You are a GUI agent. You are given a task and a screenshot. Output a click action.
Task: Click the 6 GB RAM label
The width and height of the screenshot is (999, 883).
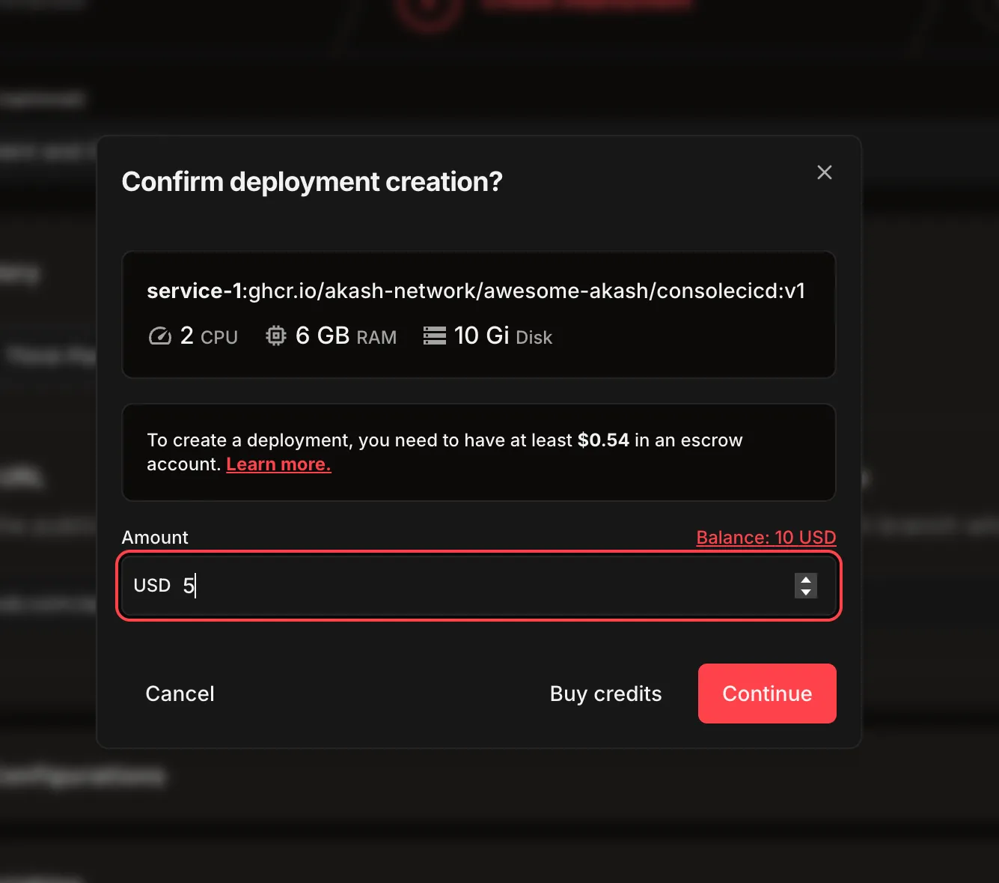coord(346,336)
